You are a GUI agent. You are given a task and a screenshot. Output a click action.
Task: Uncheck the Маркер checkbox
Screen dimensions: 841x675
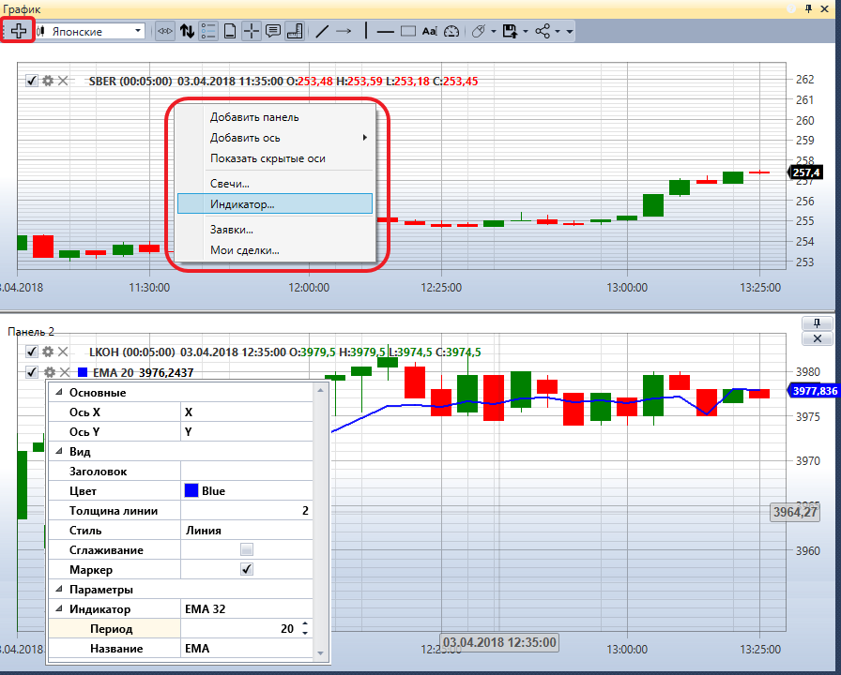247,569
